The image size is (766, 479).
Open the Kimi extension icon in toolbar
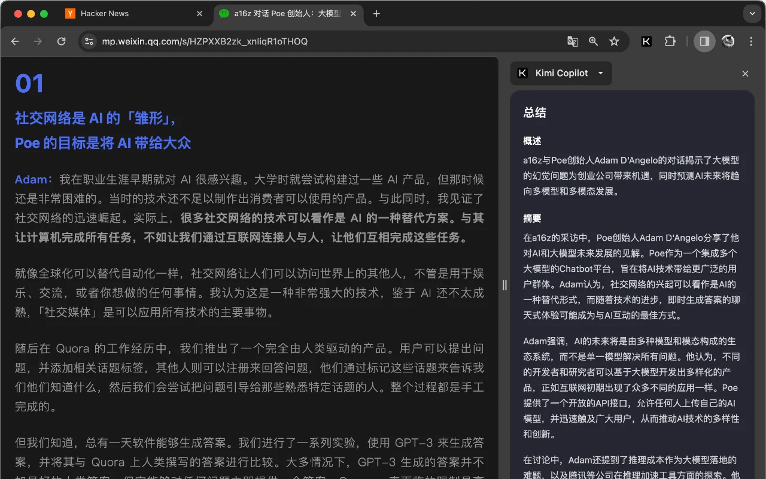(x=646, y=41)
